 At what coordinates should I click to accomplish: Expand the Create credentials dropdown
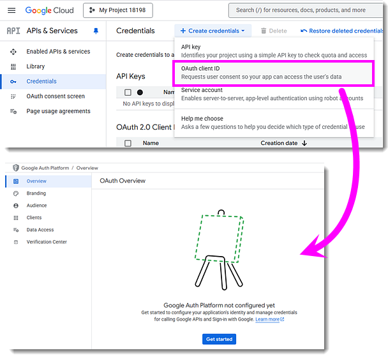[213, 31]
